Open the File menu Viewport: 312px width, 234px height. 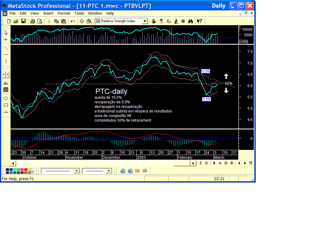(x=12, y=13)
